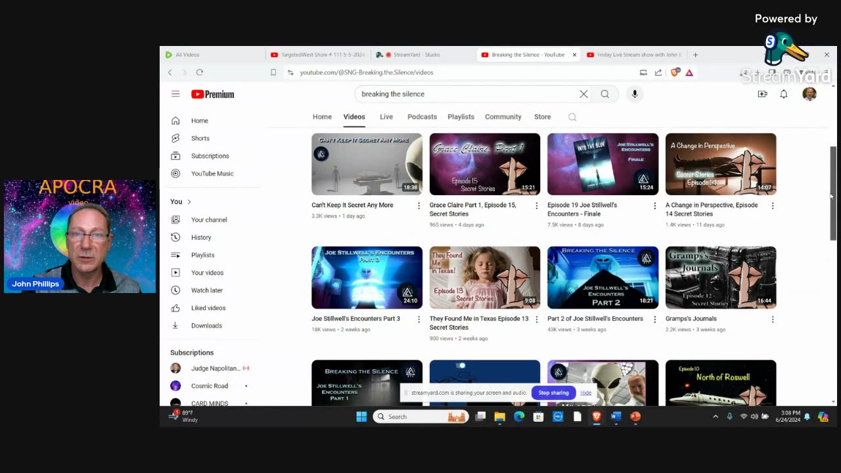The width and height of the screenshot is (841, 473).
Task: Switch to channel Playlists tab
Action: pyautogui.click(x=461, y=117)
